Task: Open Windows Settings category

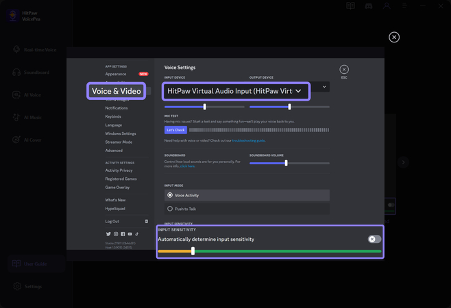Action: [121, 133]
